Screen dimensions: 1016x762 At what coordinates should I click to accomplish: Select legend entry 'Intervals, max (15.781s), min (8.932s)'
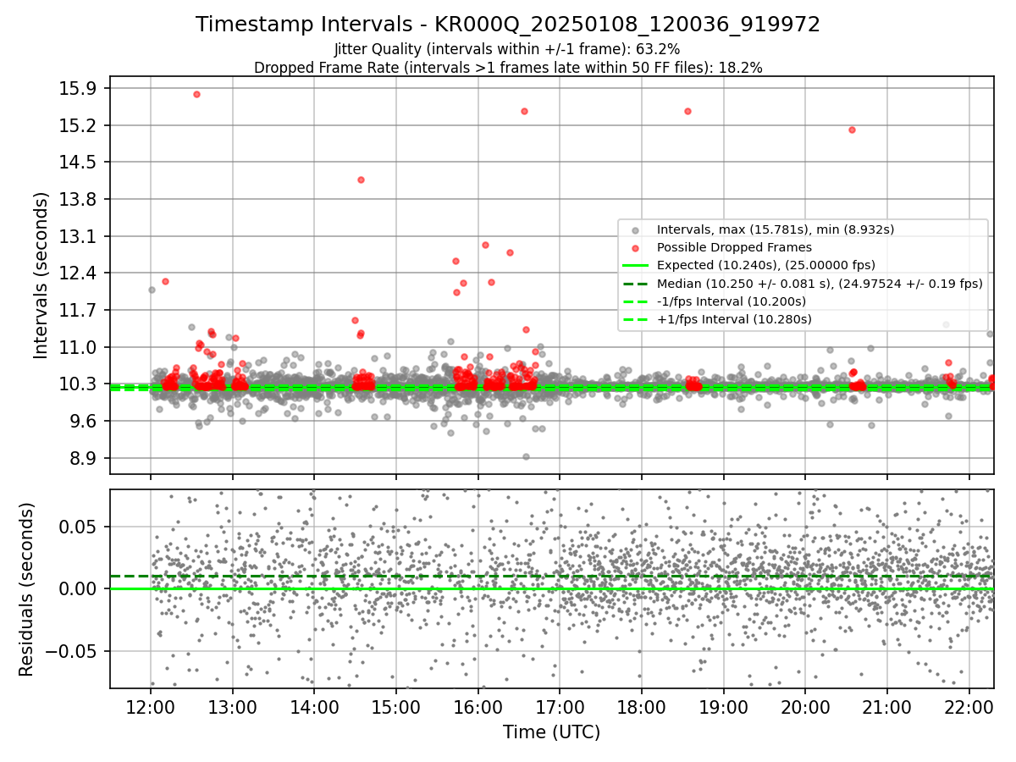776,229
